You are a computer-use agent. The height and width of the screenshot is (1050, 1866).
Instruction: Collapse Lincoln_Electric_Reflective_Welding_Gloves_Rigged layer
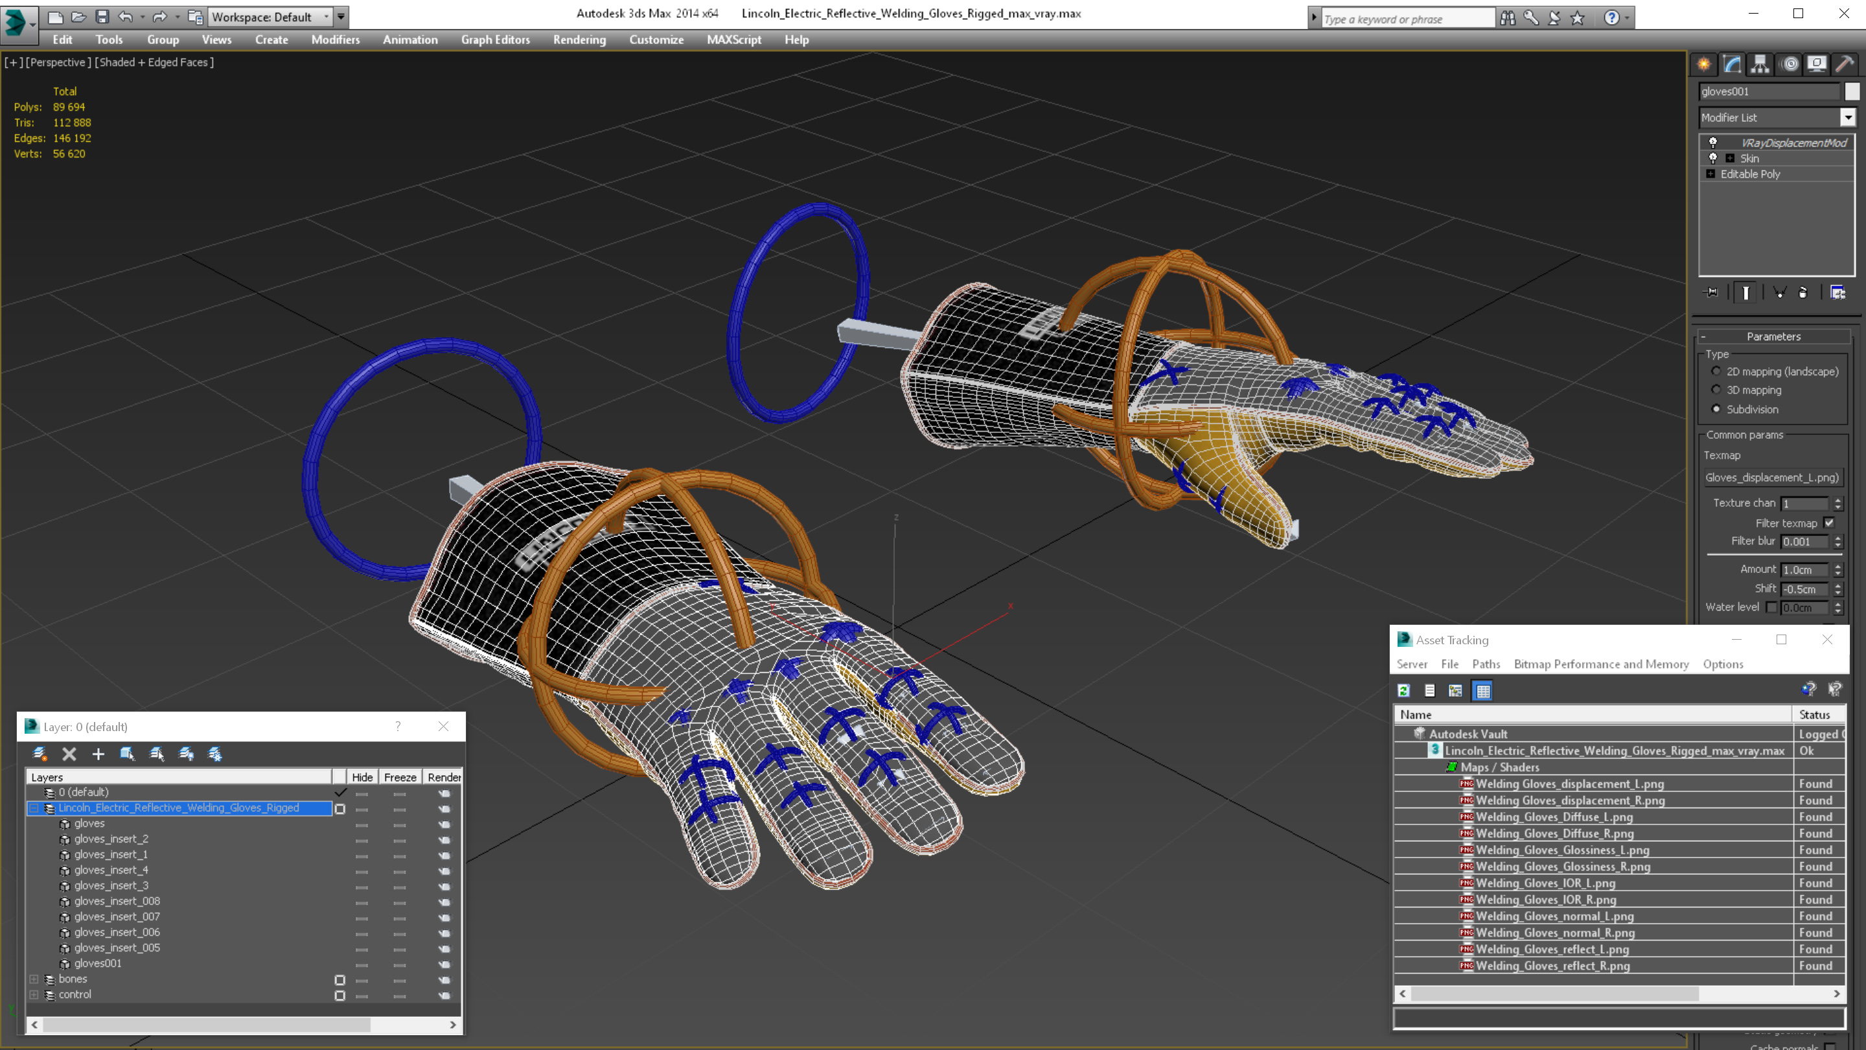click(33, 808)
